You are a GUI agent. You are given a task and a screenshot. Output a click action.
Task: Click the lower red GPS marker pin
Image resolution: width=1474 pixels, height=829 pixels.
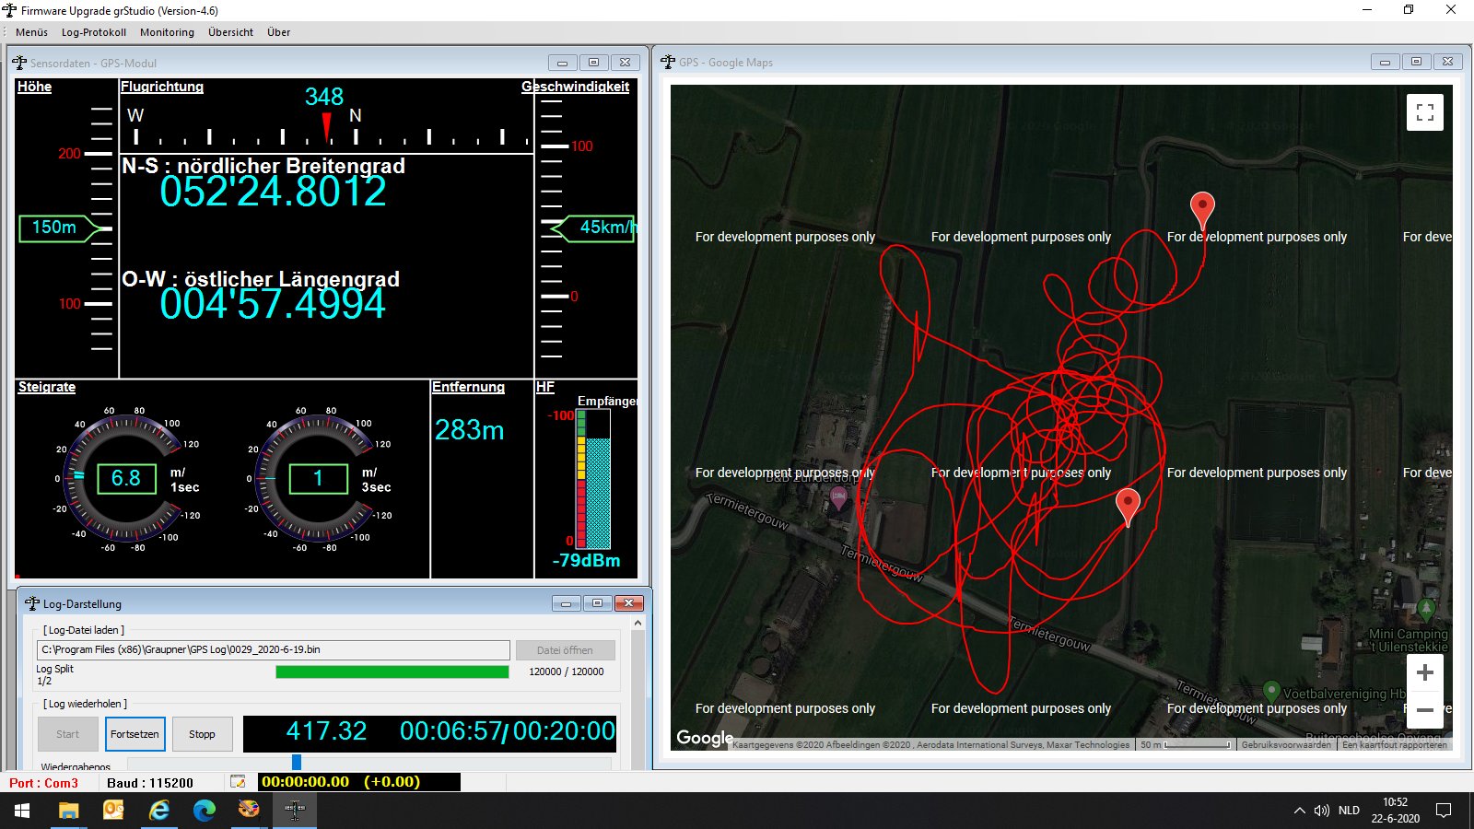1128,508
